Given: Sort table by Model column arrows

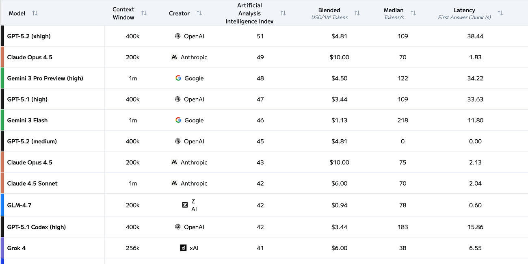Looking at the screenshot, I should 35,13.
